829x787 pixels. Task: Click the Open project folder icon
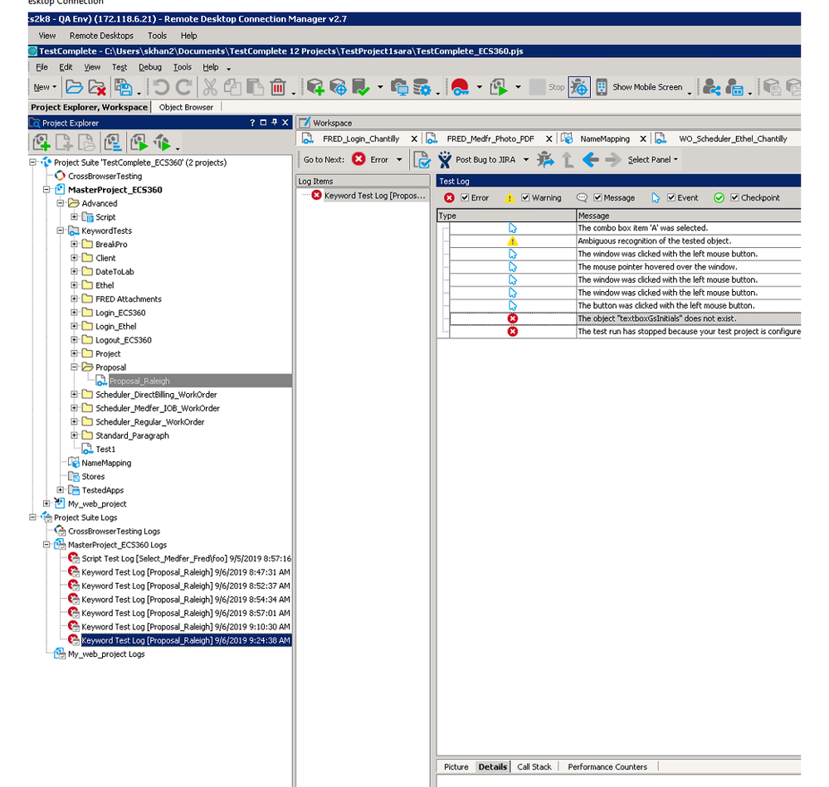pos(75,87)
